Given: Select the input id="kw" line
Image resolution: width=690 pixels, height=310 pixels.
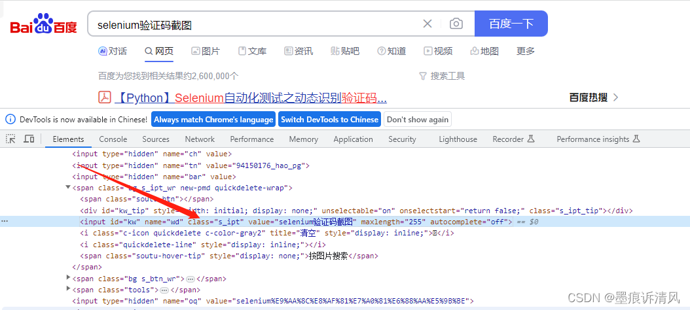Looking at the screenshot, I should pos(296,222).
